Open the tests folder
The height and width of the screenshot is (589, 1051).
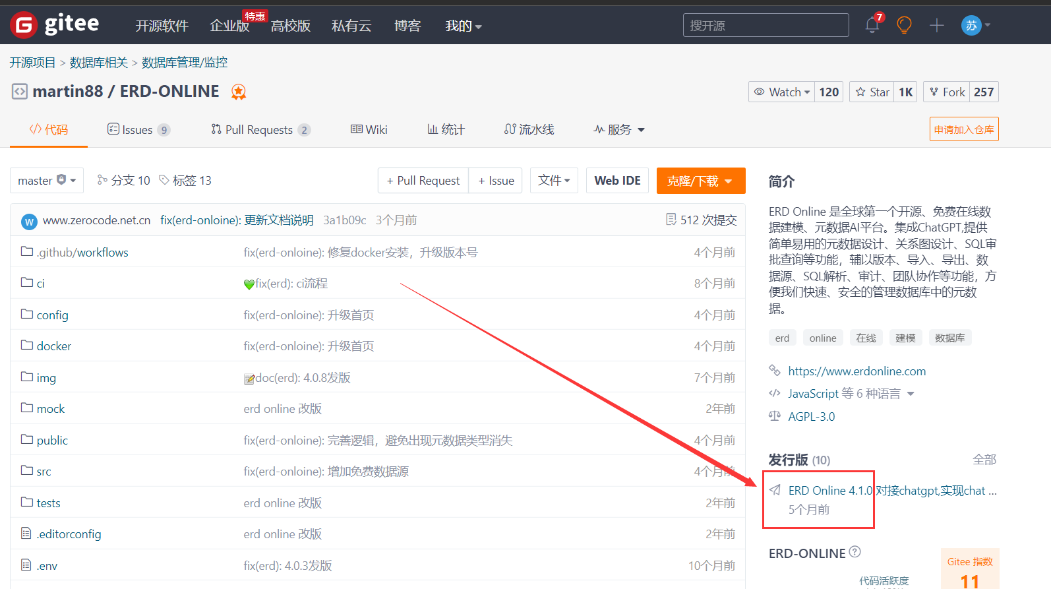[48, 503]
